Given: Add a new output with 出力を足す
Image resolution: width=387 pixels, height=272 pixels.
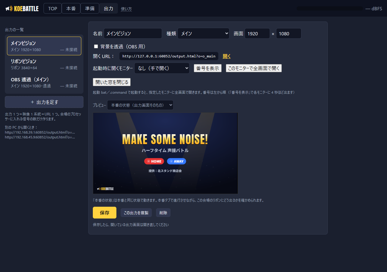Looking at the screenshot, I should [x=44, y=102].
